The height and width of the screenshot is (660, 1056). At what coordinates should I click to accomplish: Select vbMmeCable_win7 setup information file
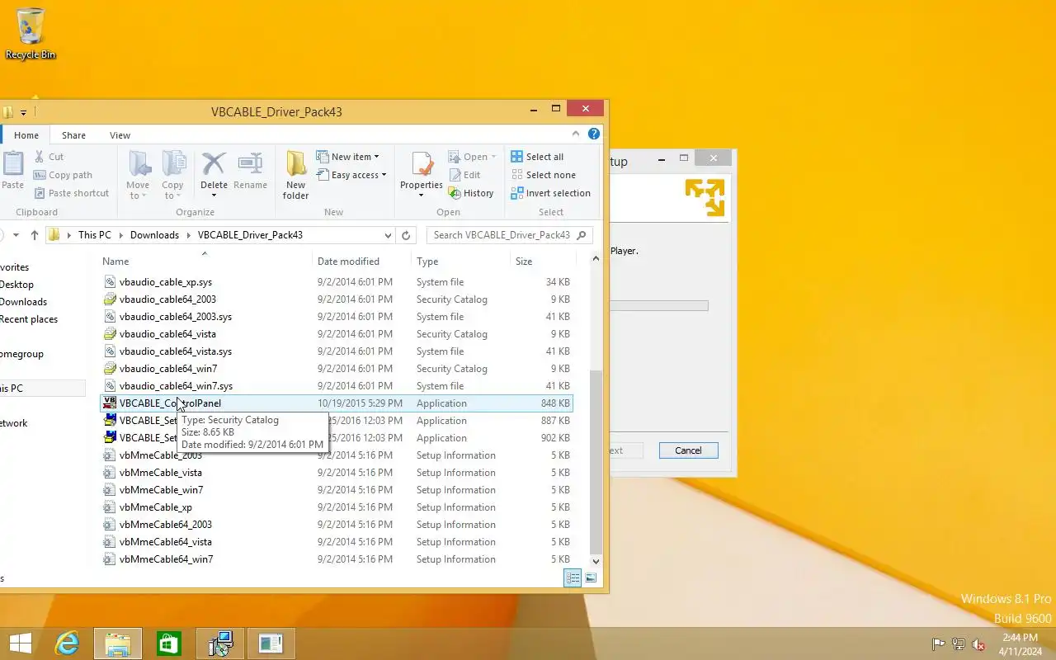point(336,490)
